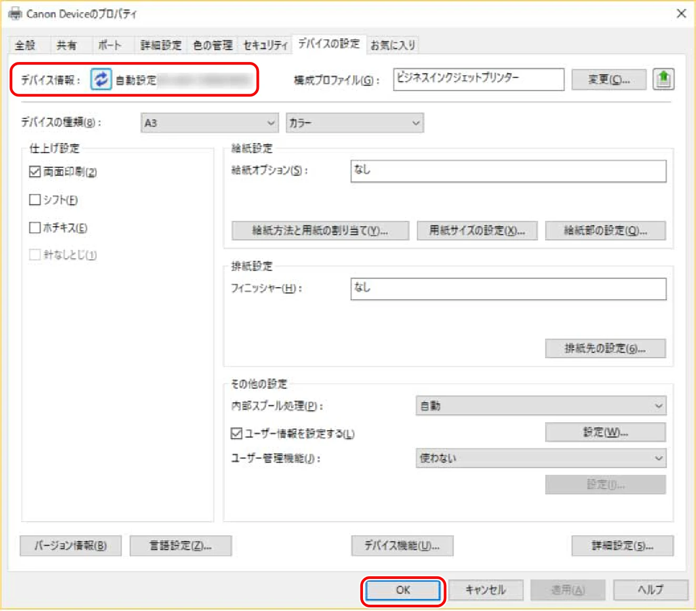Click 設定(W) button for user information
Screen dimensions: 696x611
coord(606,432)
